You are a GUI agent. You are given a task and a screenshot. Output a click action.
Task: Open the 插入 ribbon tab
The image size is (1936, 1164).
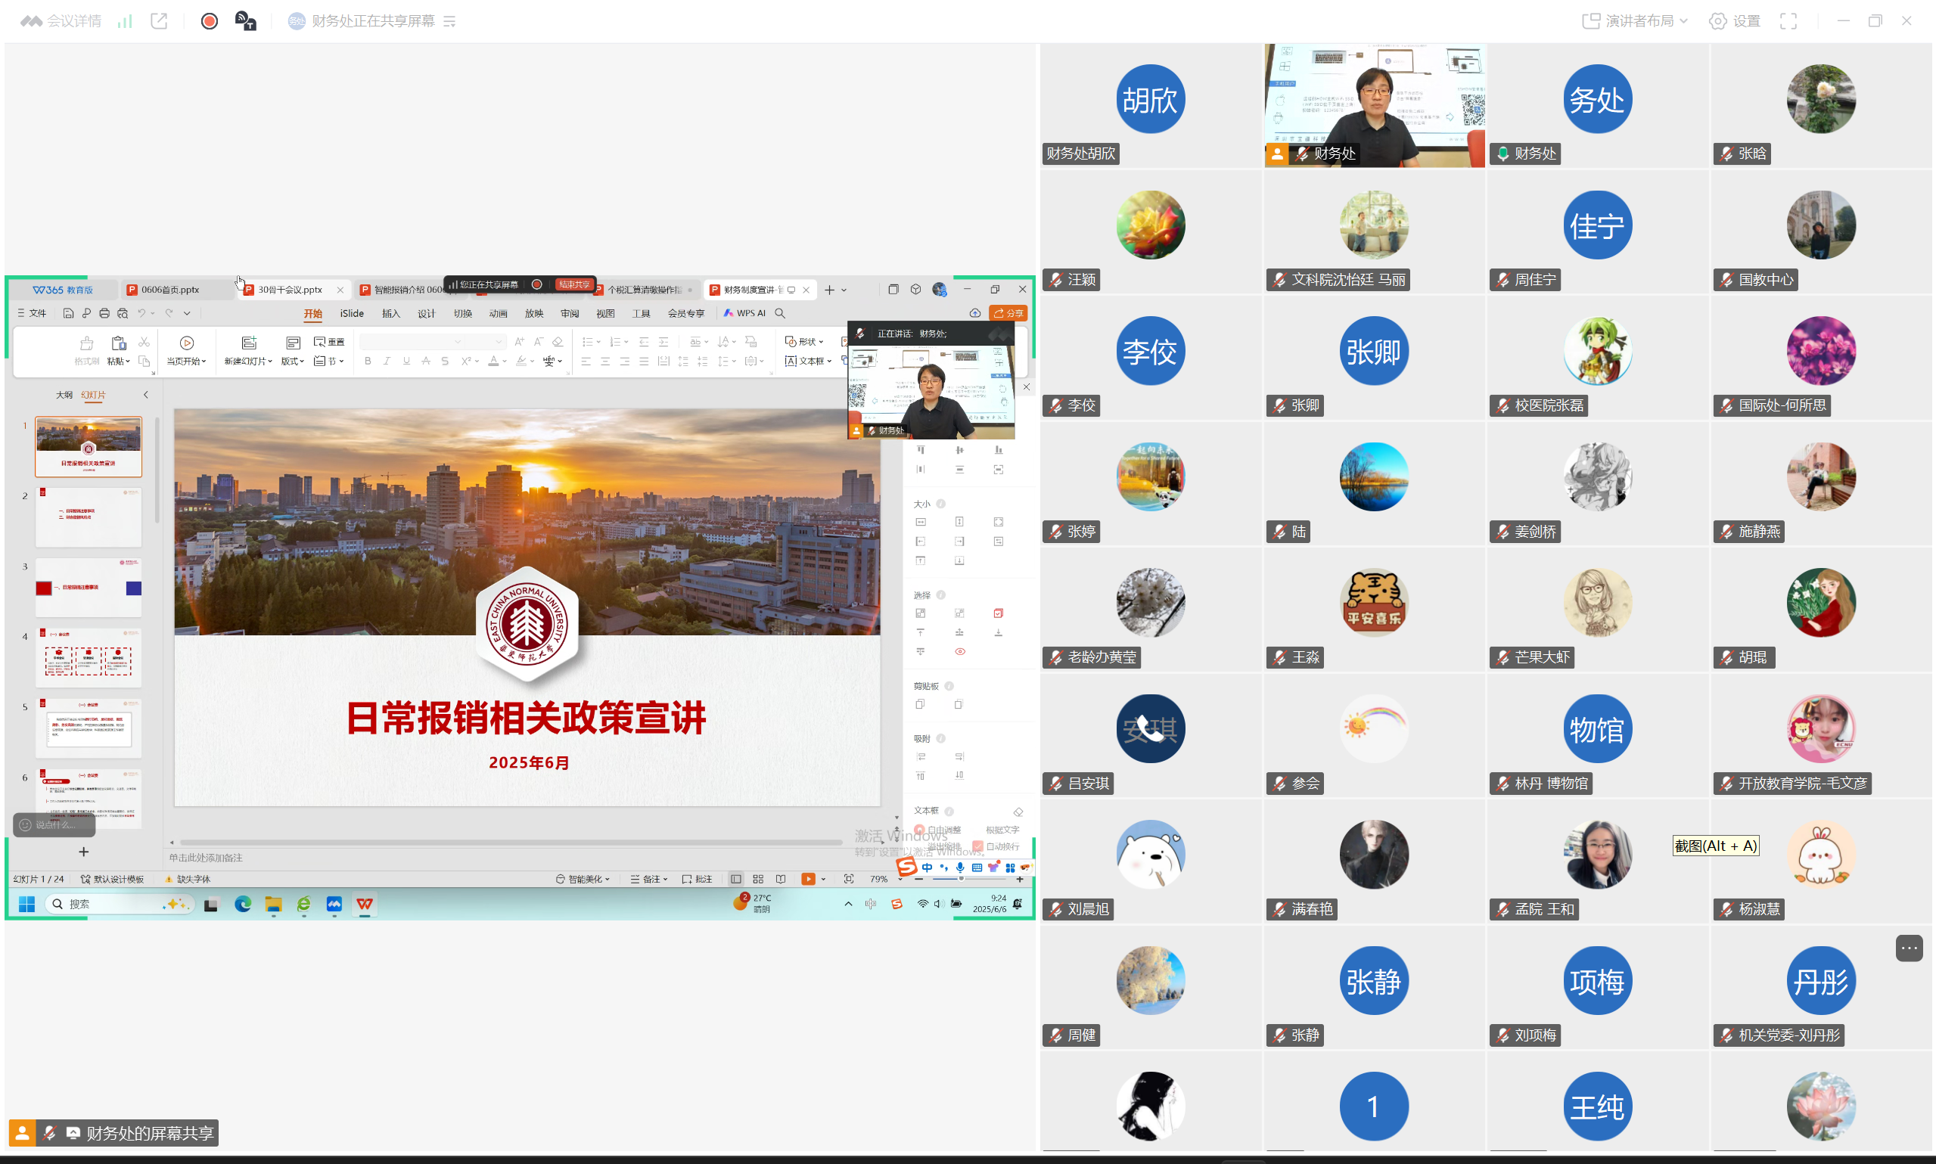click(x=390, y=314)
